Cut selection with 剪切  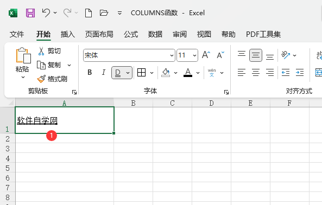[x=49, y=51]
